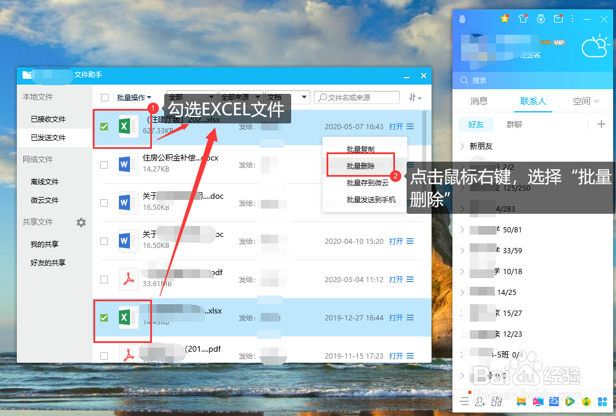The height and width of the screenshot is (416, 616).
Task: Open QQ main menu three-line icon
Action: pos(465,401)
